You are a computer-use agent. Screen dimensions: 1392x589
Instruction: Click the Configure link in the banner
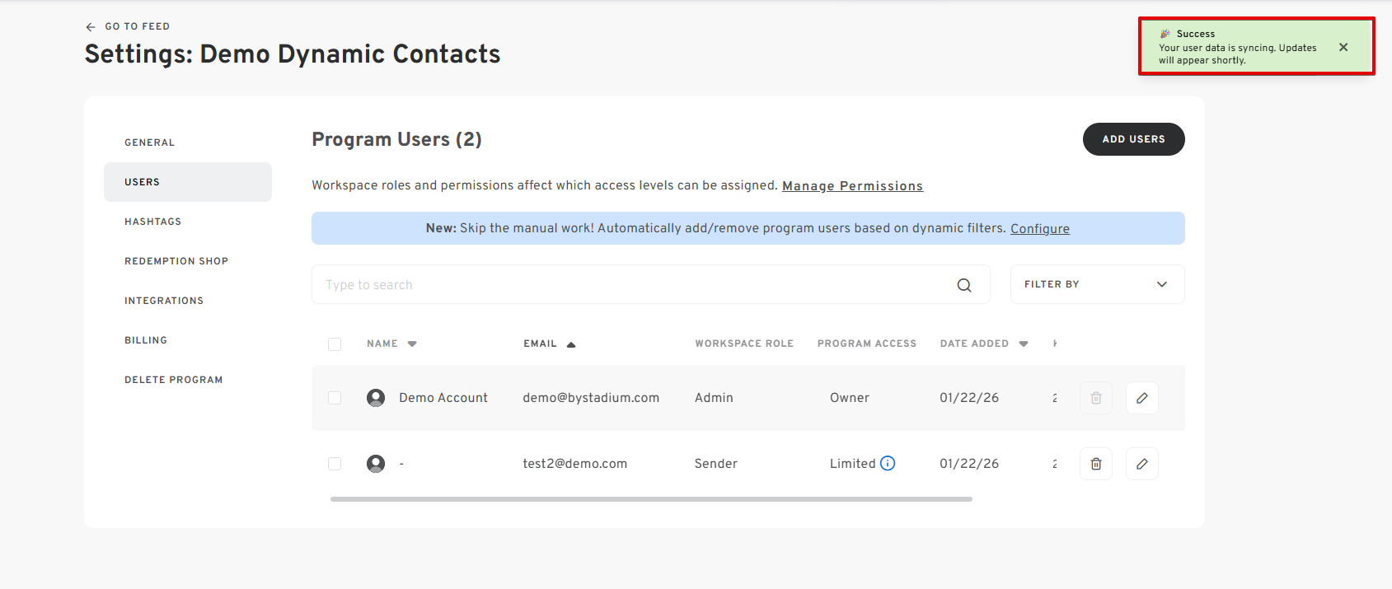point(1040,229)
